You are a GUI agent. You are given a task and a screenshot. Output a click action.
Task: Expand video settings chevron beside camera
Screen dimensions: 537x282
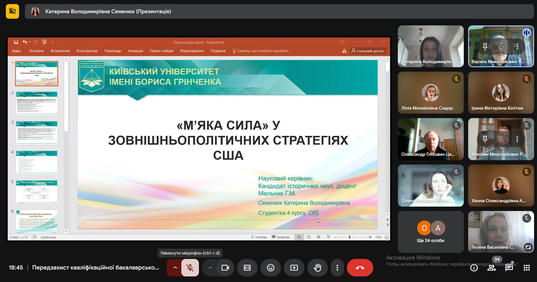pos(210,268)
